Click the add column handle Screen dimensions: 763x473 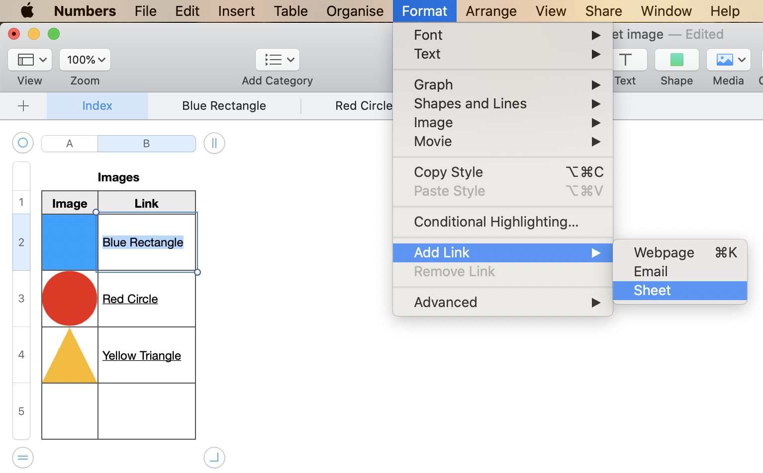[214, 143]
